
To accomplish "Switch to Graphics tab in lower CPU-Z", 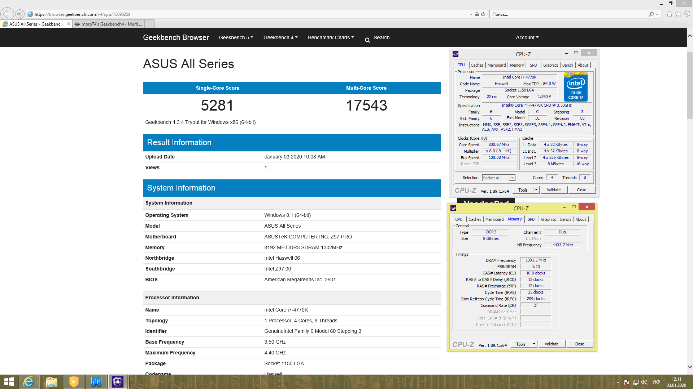I will click(548, 219).
